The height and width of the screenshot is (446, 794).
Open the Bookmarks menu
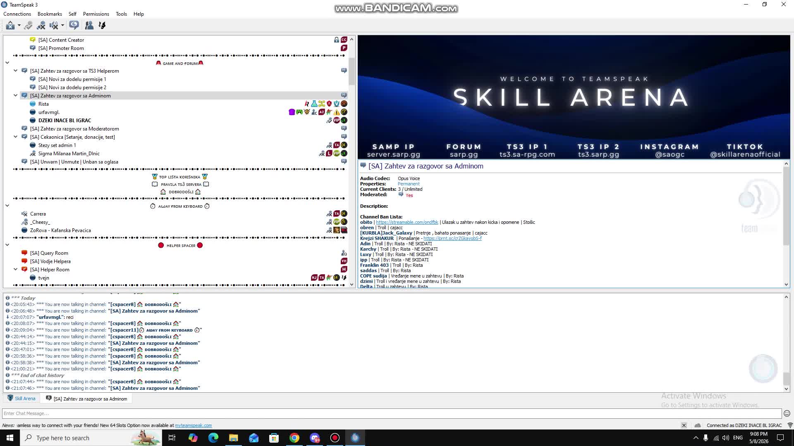[x=50, y=14]
